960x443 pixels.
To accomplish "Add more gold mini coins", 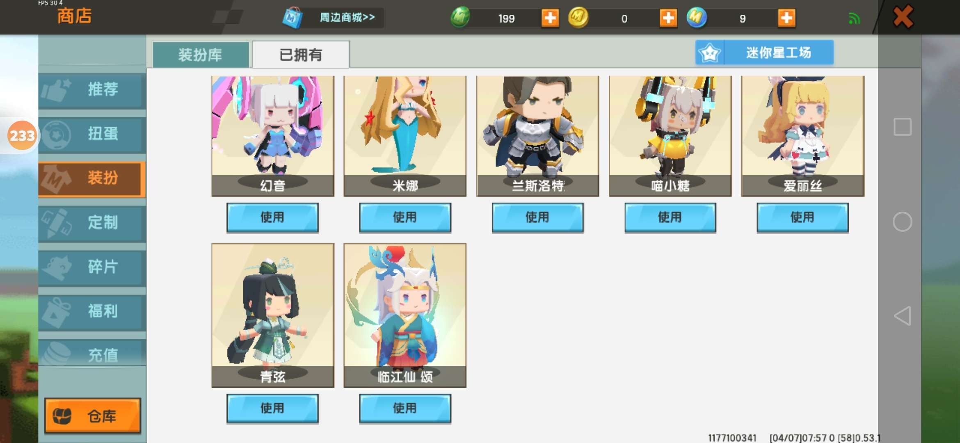I will click(668, 18).
